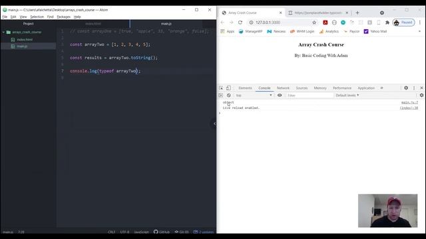The width and height of the screenshot is (426, 239).
Task: Click the CRLF line ending selector
Action: click(x=111, y=232)
